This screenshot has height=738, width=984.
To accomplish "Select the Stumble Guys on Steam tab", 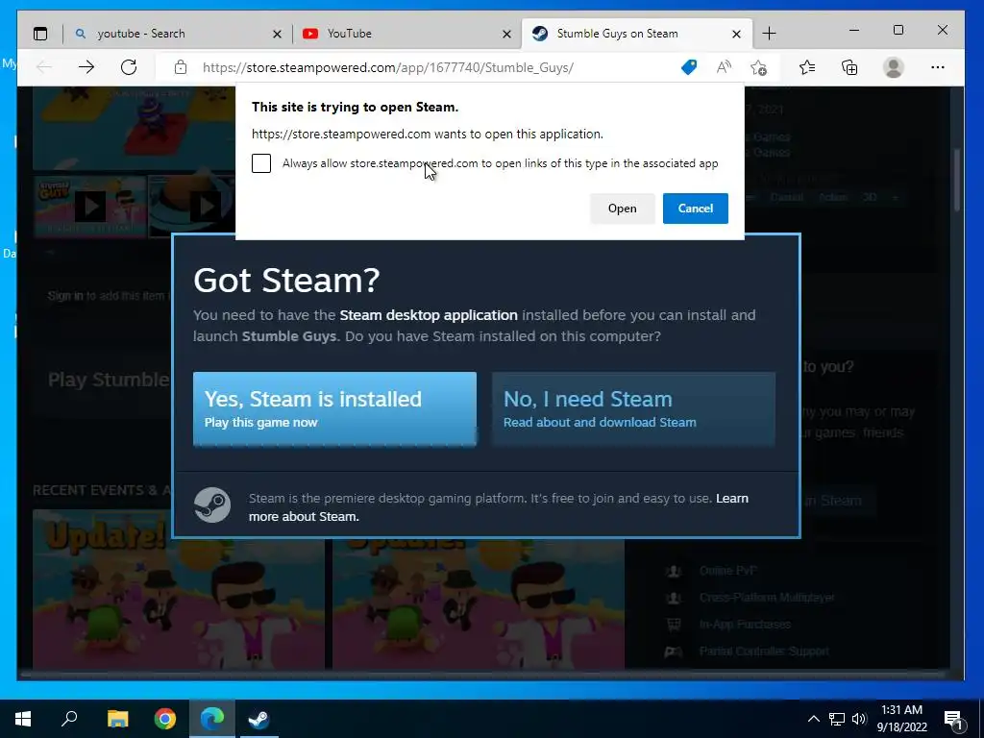I will click(x=636, y=34).
